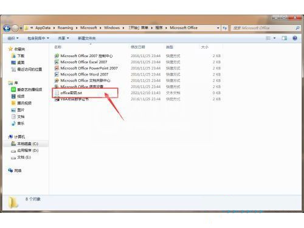Click Microsoft Office at the breadcrumb end
This screenshot has width=304, height=228.
click(184, 28)
